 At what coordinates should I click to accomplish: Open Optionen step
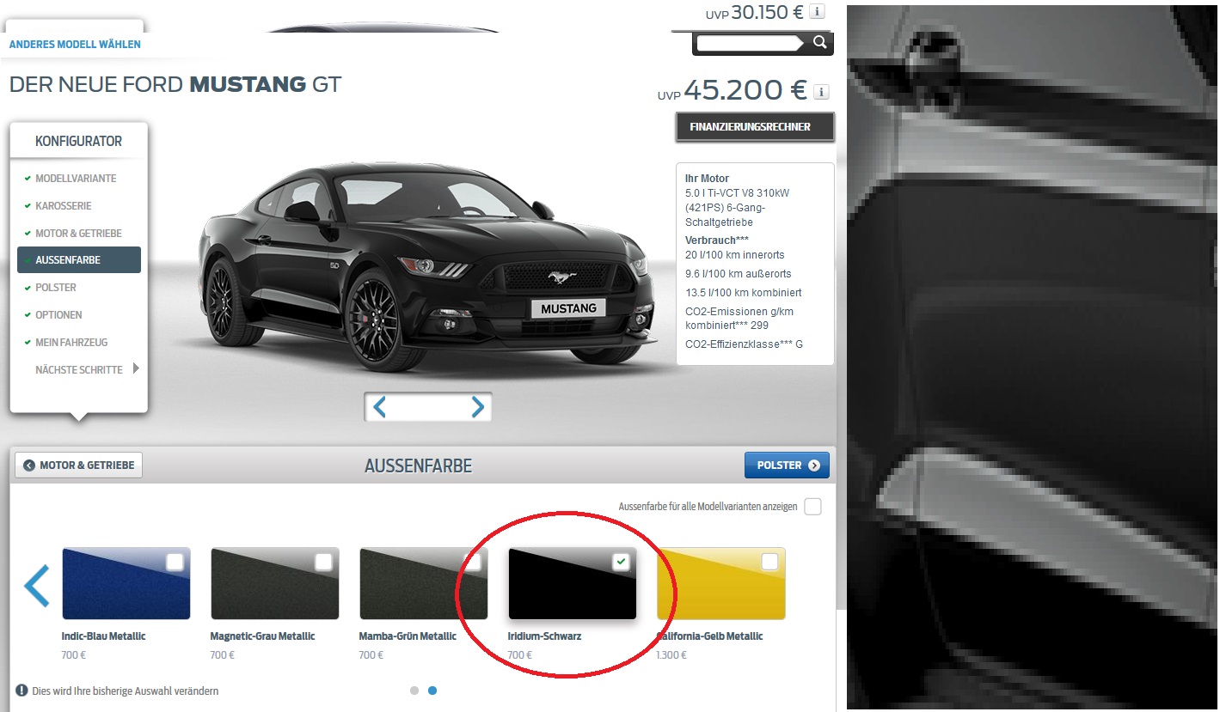click(58, 315)
